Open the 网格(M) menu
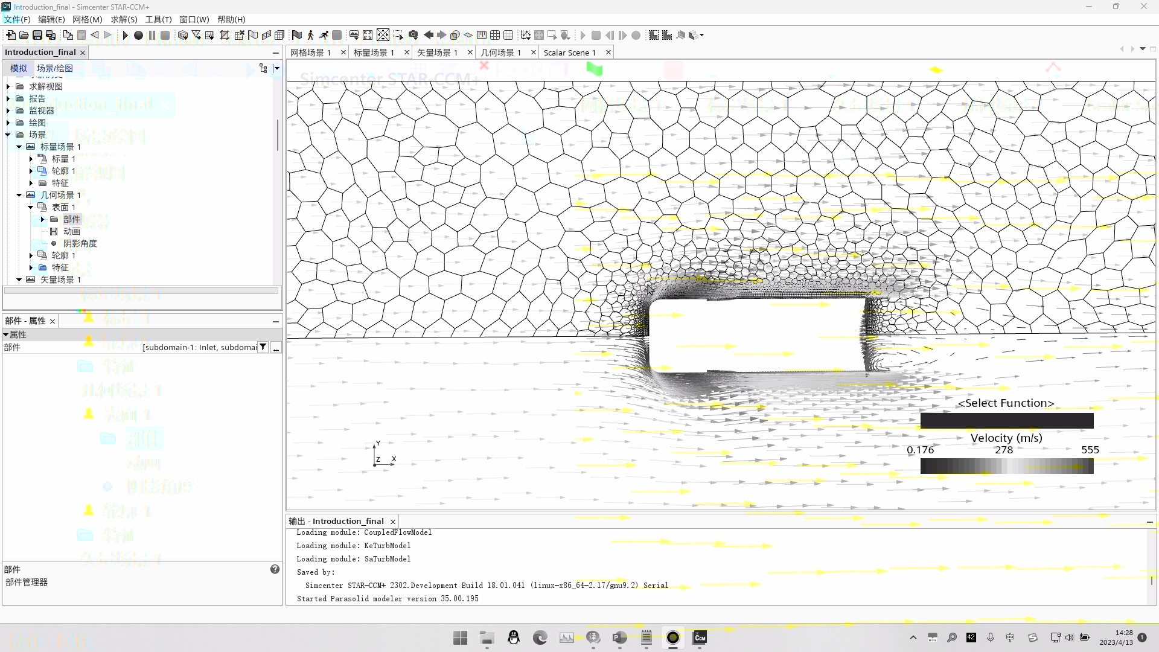The image size is (1159, 652). point(88,19)
